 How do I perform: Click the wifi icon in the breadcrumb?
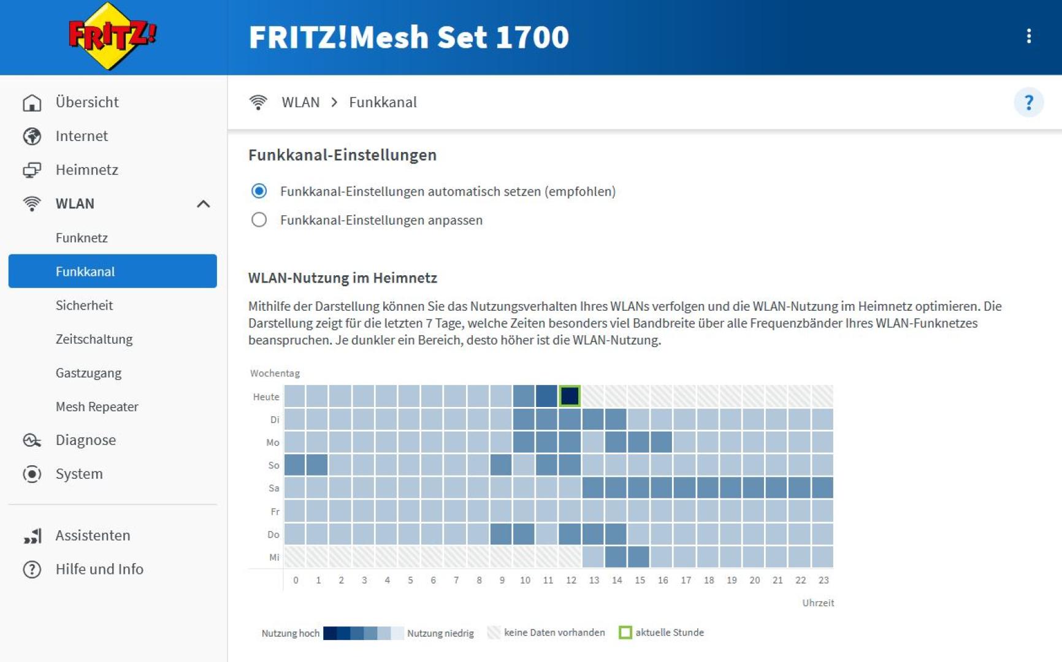tap(259, 102)
